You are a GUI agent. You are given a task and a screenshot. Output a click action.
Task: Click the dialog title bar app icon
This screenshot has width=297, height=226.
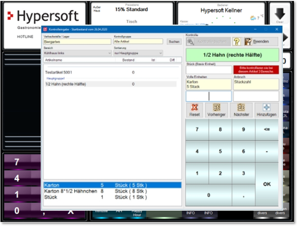pos(45,29)
